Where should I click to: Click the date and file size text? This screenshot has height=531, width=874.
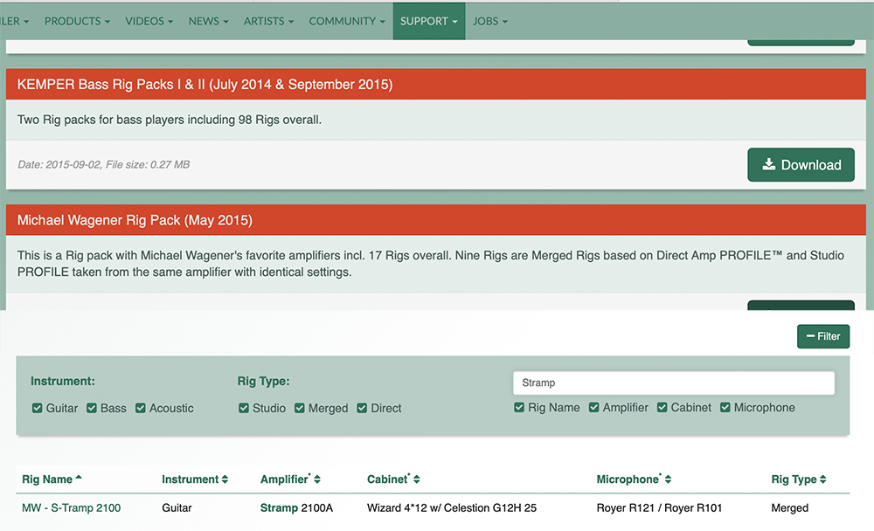point(104,164)
